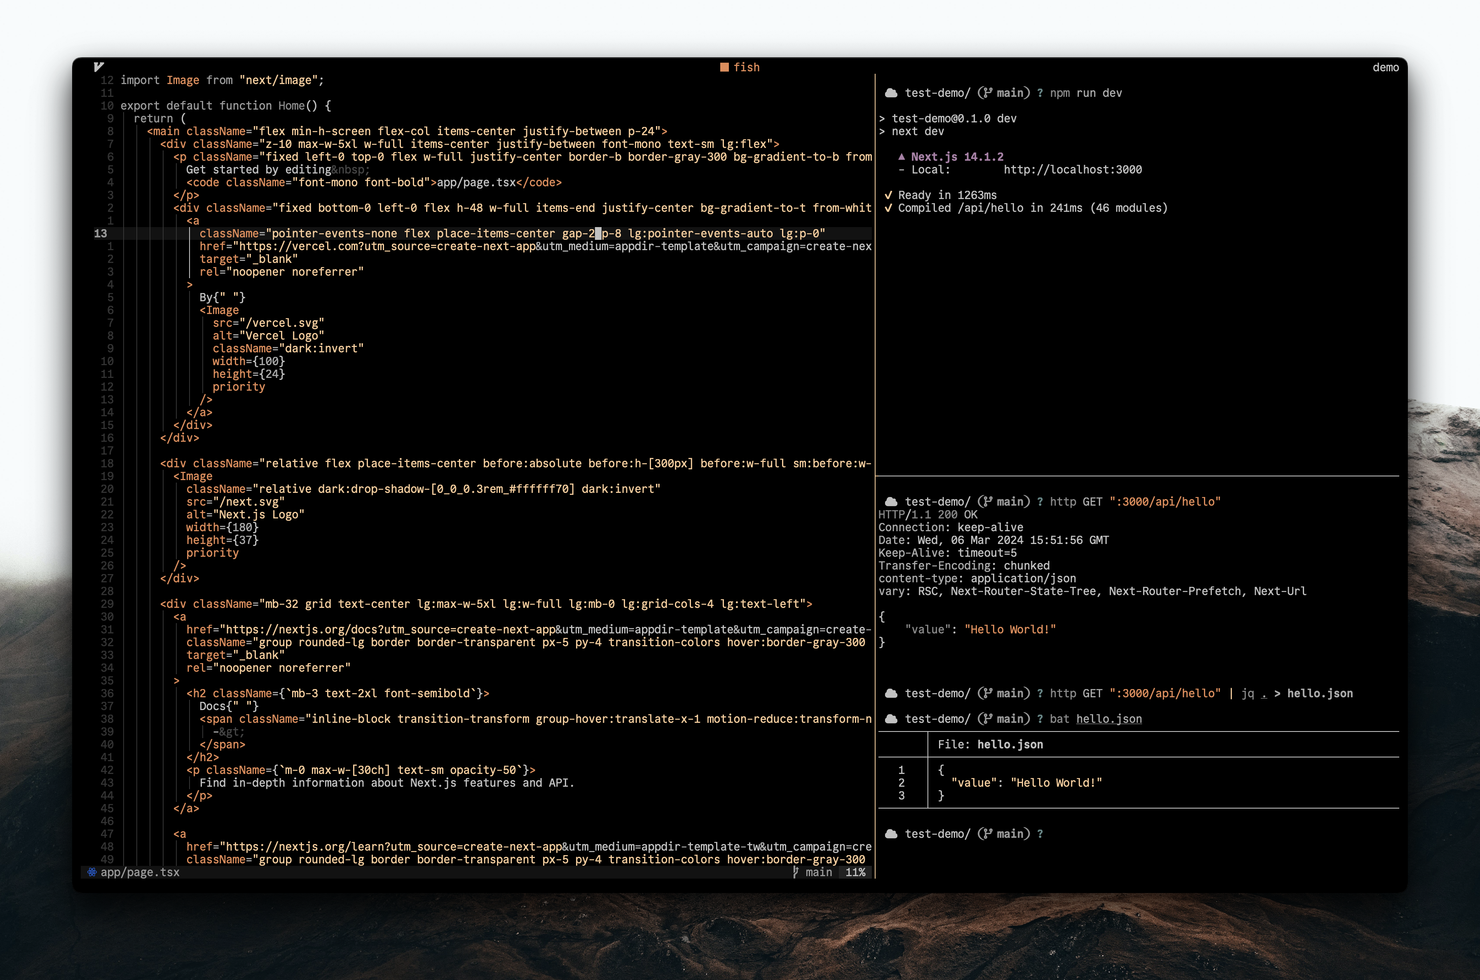Click the checkmark next to Ready in 1263ms
This screenshot has width=1480, height=980.
(888, 195)
